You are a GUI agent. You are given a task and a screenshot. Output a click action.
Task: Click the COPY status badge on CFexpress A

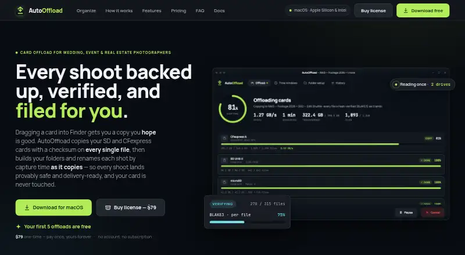click(x=428, y=138)
